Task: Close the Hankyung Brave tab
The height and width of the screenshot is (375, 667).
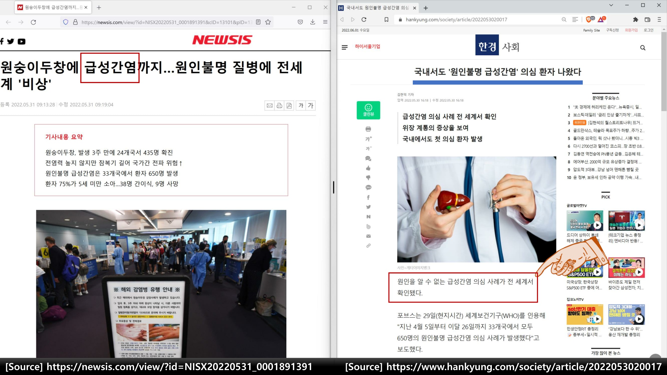Action: coord(414,8)
